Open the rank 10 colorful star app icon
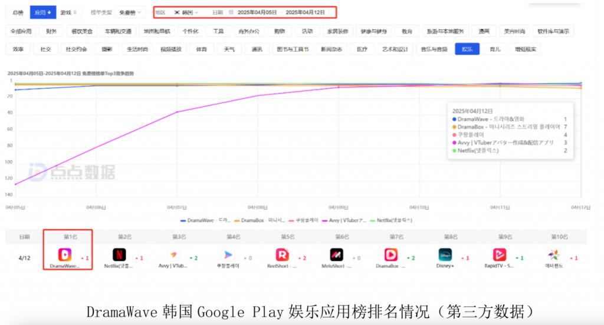 pyautogui.click(x=554, y=254)
